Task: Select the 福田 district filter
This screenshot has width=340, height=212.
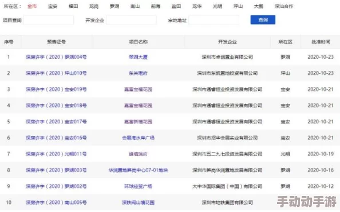Action: (73, 6)
